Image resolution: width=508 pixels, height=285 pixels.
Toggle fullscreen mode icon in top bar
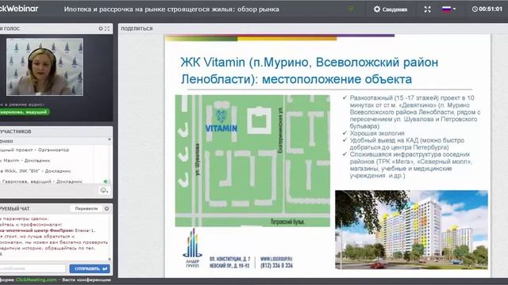tap(427, 9)
